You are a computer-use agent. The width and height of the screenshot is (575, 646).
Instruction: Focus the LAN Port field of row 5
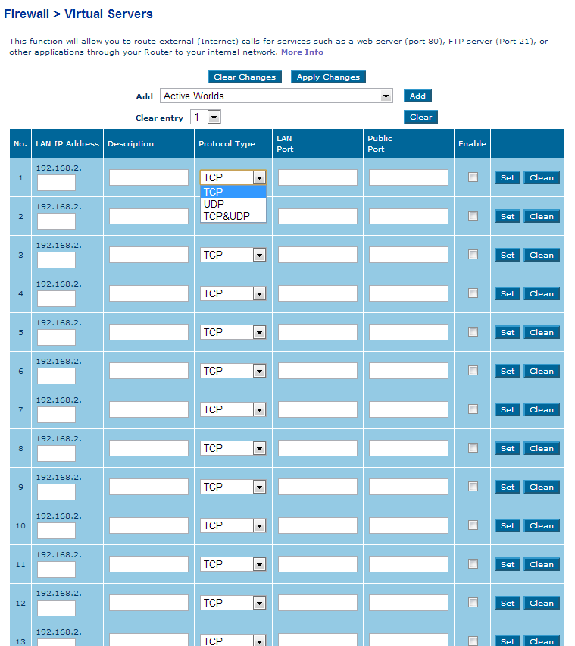click(317, 332)
